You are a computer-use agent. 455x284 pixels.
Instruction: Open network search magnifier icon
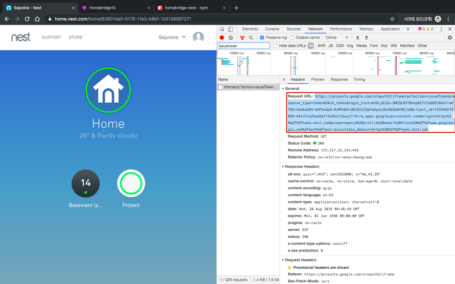251,38
